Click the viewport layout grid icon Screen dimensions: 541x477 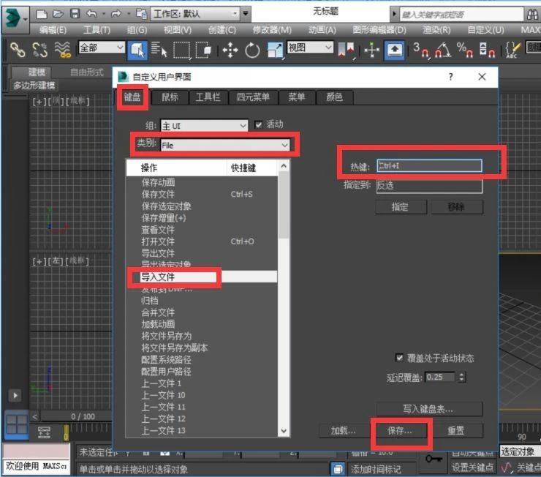pyautogui.click(x=17, y=424)
